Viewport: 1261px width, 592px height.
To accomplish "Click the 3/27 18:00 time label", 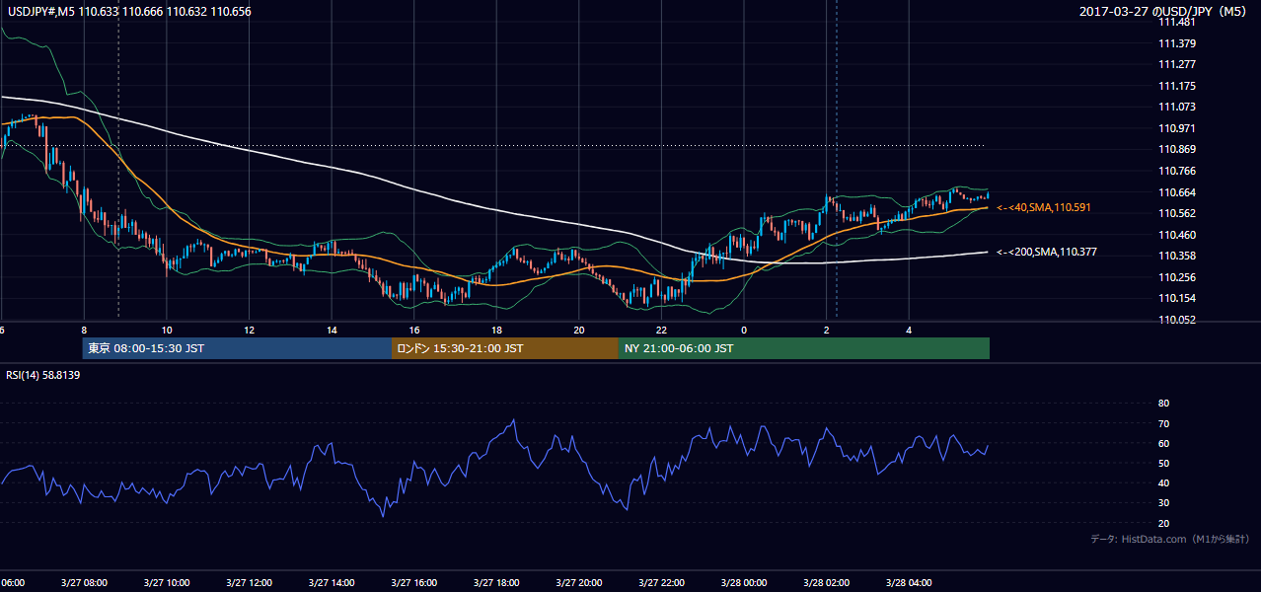I will pos(496,582).
